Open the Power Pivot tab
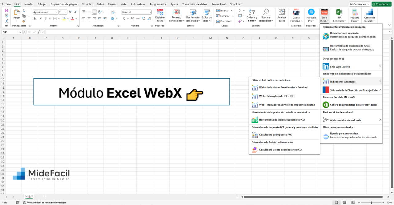The height and width of the screenshot is (205, 394). (219, 4)
